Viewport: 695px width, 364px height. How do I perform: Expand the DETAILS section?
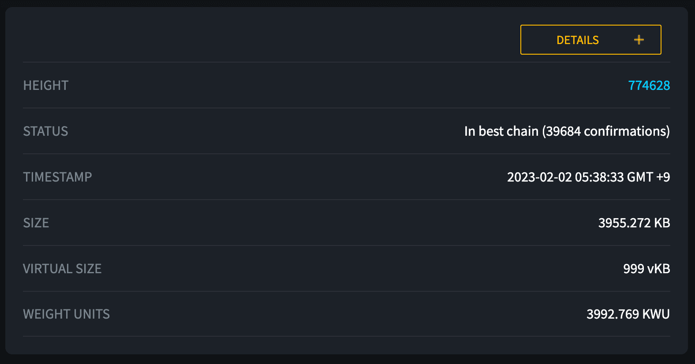(590, 40)
